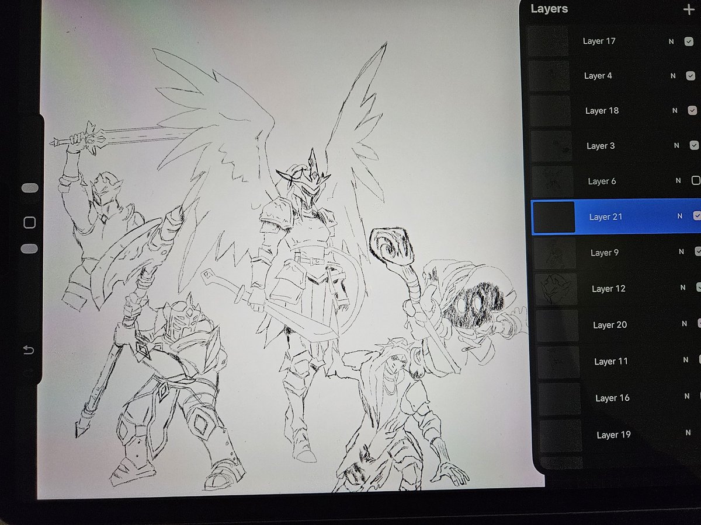
Task: Enable visibility checkbox of Layer 6
Action: (x=696, y=181)
